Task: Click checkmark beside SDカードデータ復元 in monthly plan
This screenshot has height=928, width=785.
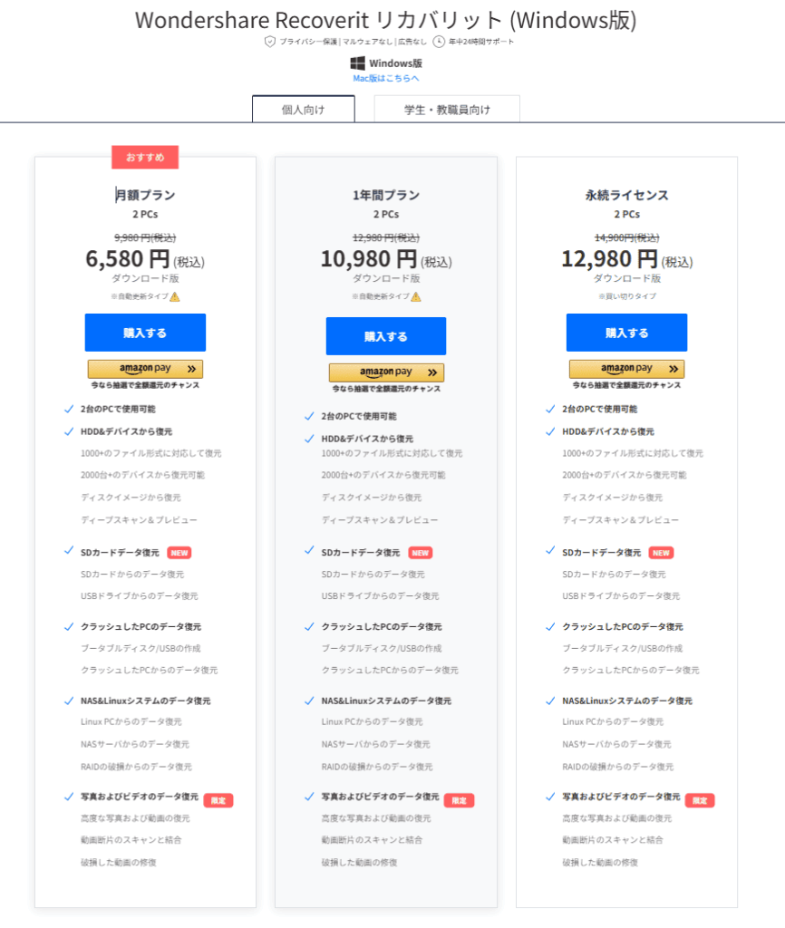Action: (69, 551)
